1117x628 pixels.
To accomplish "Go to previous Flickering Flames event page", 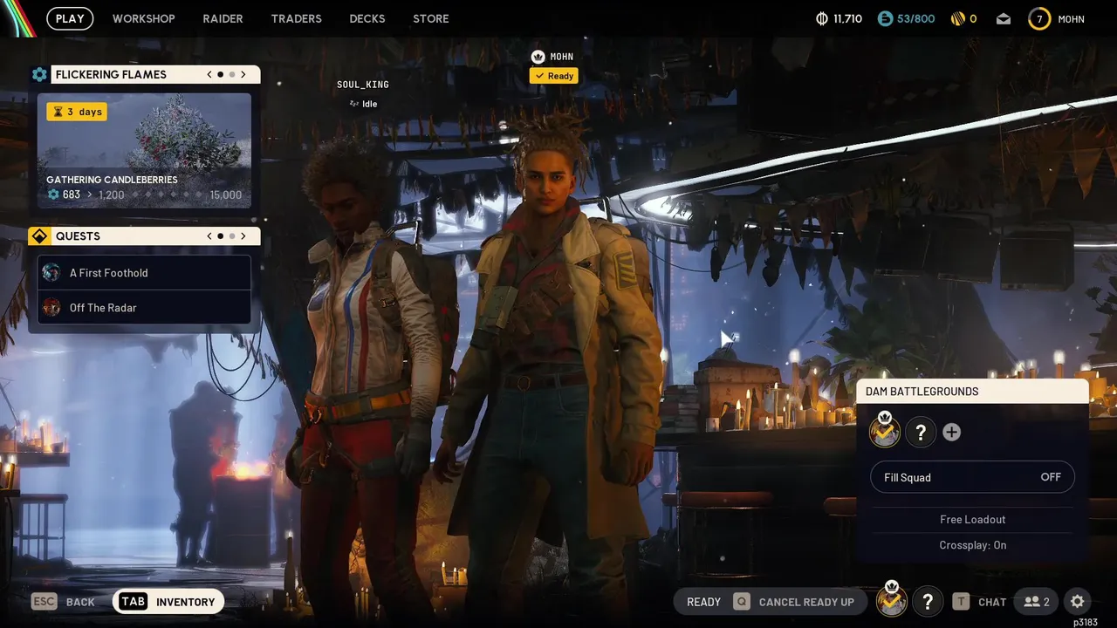I will pyautogui.click(x=209, y=75).
